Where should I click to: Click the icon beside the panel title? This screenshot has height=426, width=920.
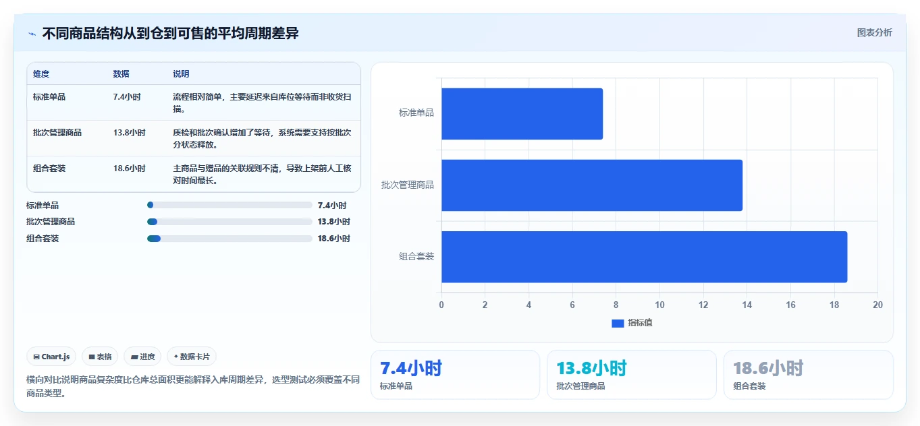(32, 34)
